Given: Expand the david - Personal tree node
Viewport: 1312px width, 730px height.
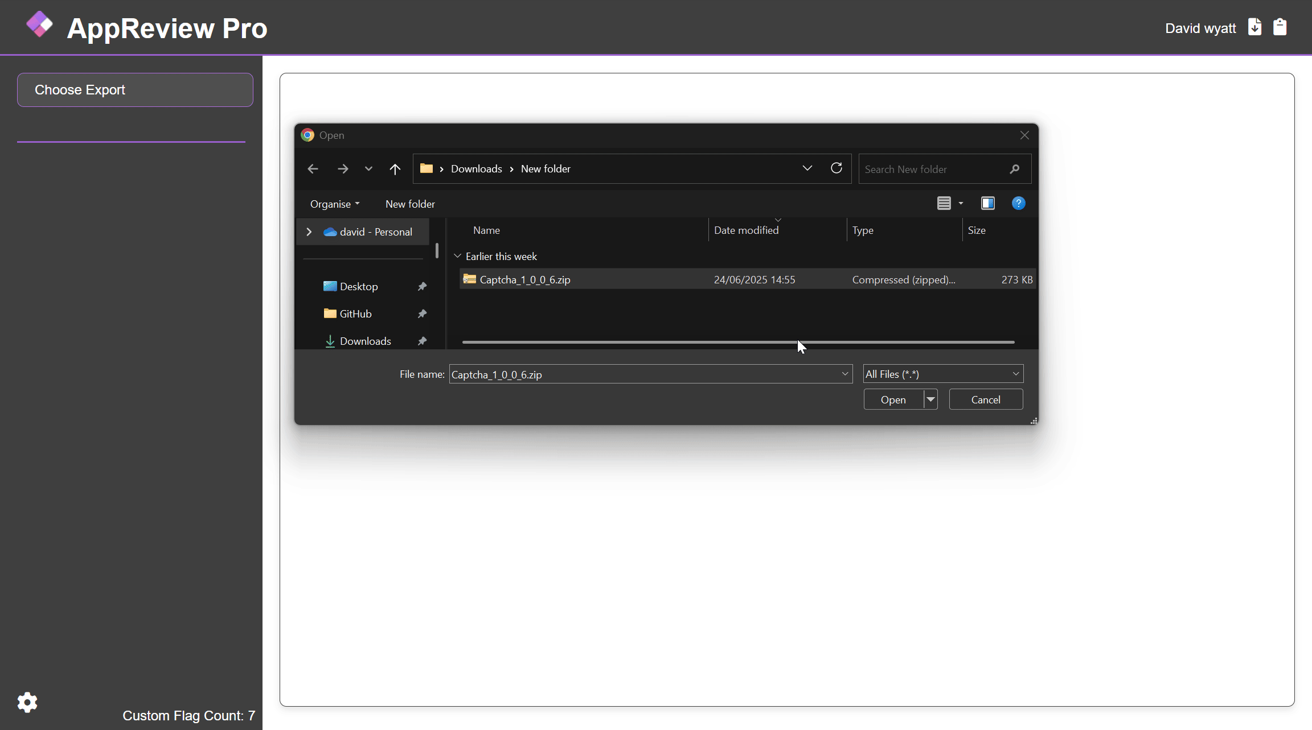Looking at the screenshot, I should pos(309,232).
